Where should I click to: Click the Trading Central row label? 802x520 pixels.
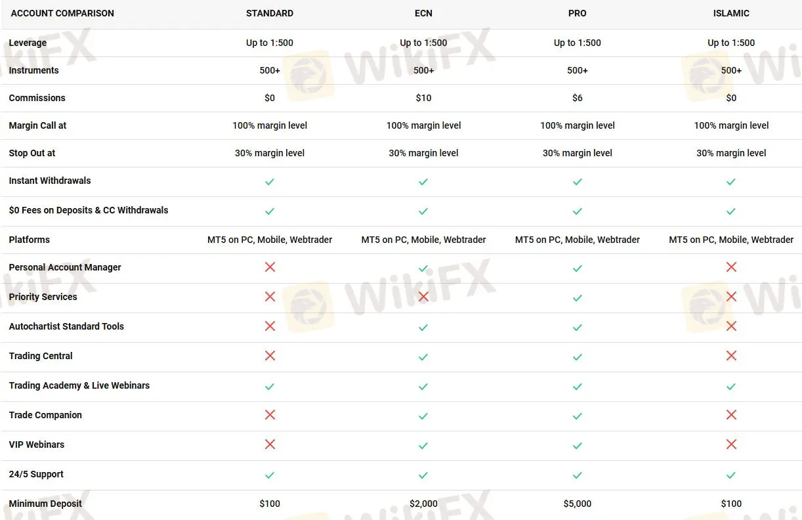pyautogui.click(x=41, y=356)
